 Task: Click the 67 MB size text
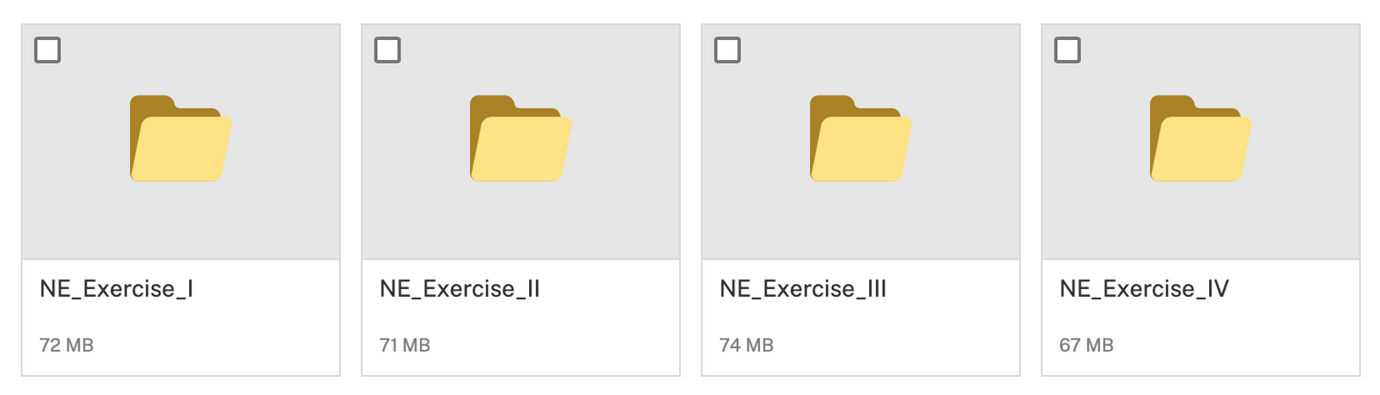1087,344
